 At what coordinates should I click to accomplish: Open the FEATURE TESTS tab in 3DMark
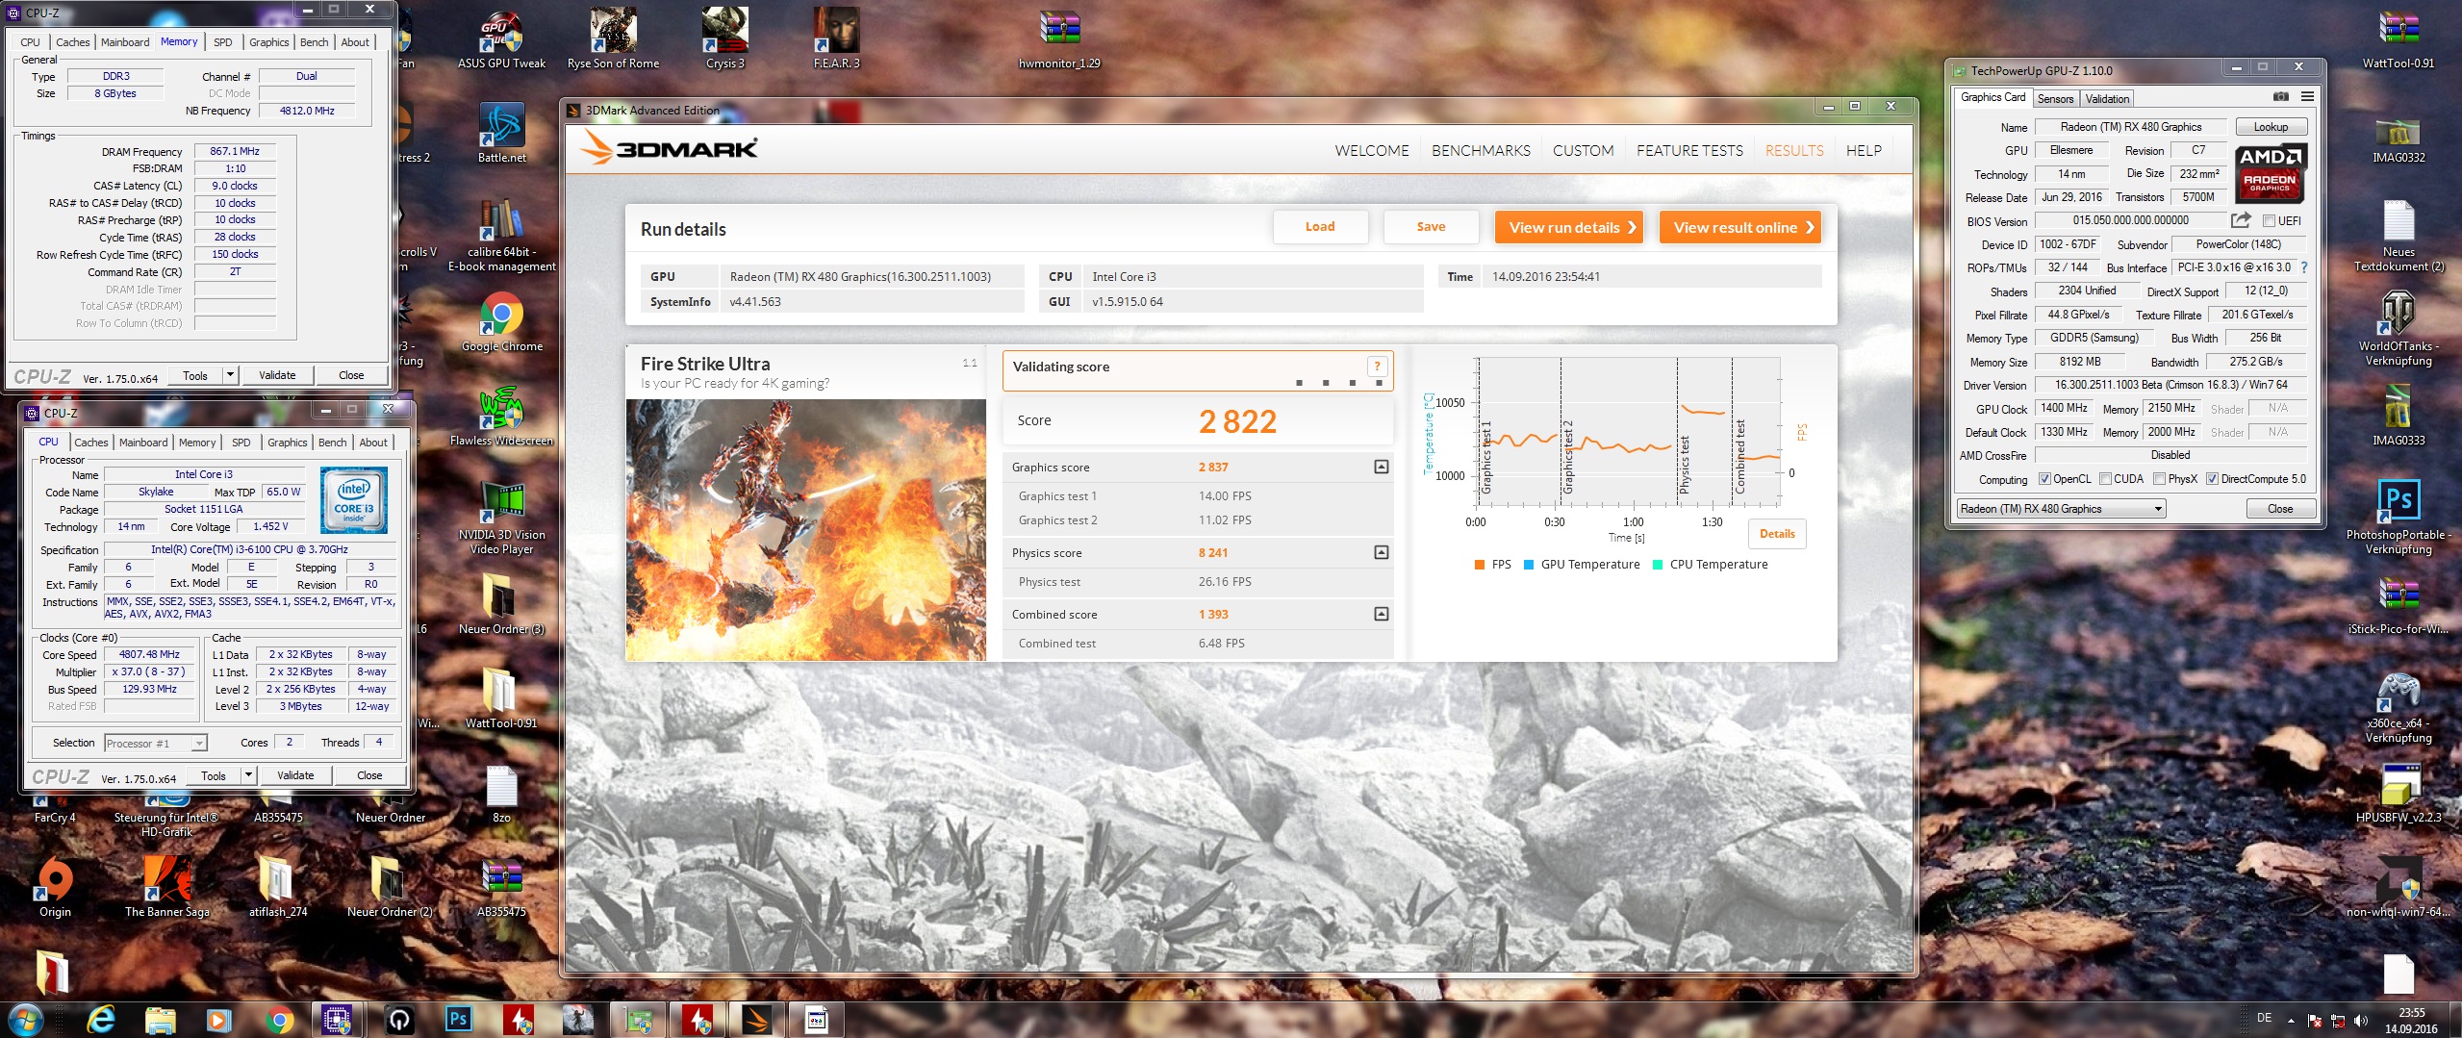coord(1689,151)
